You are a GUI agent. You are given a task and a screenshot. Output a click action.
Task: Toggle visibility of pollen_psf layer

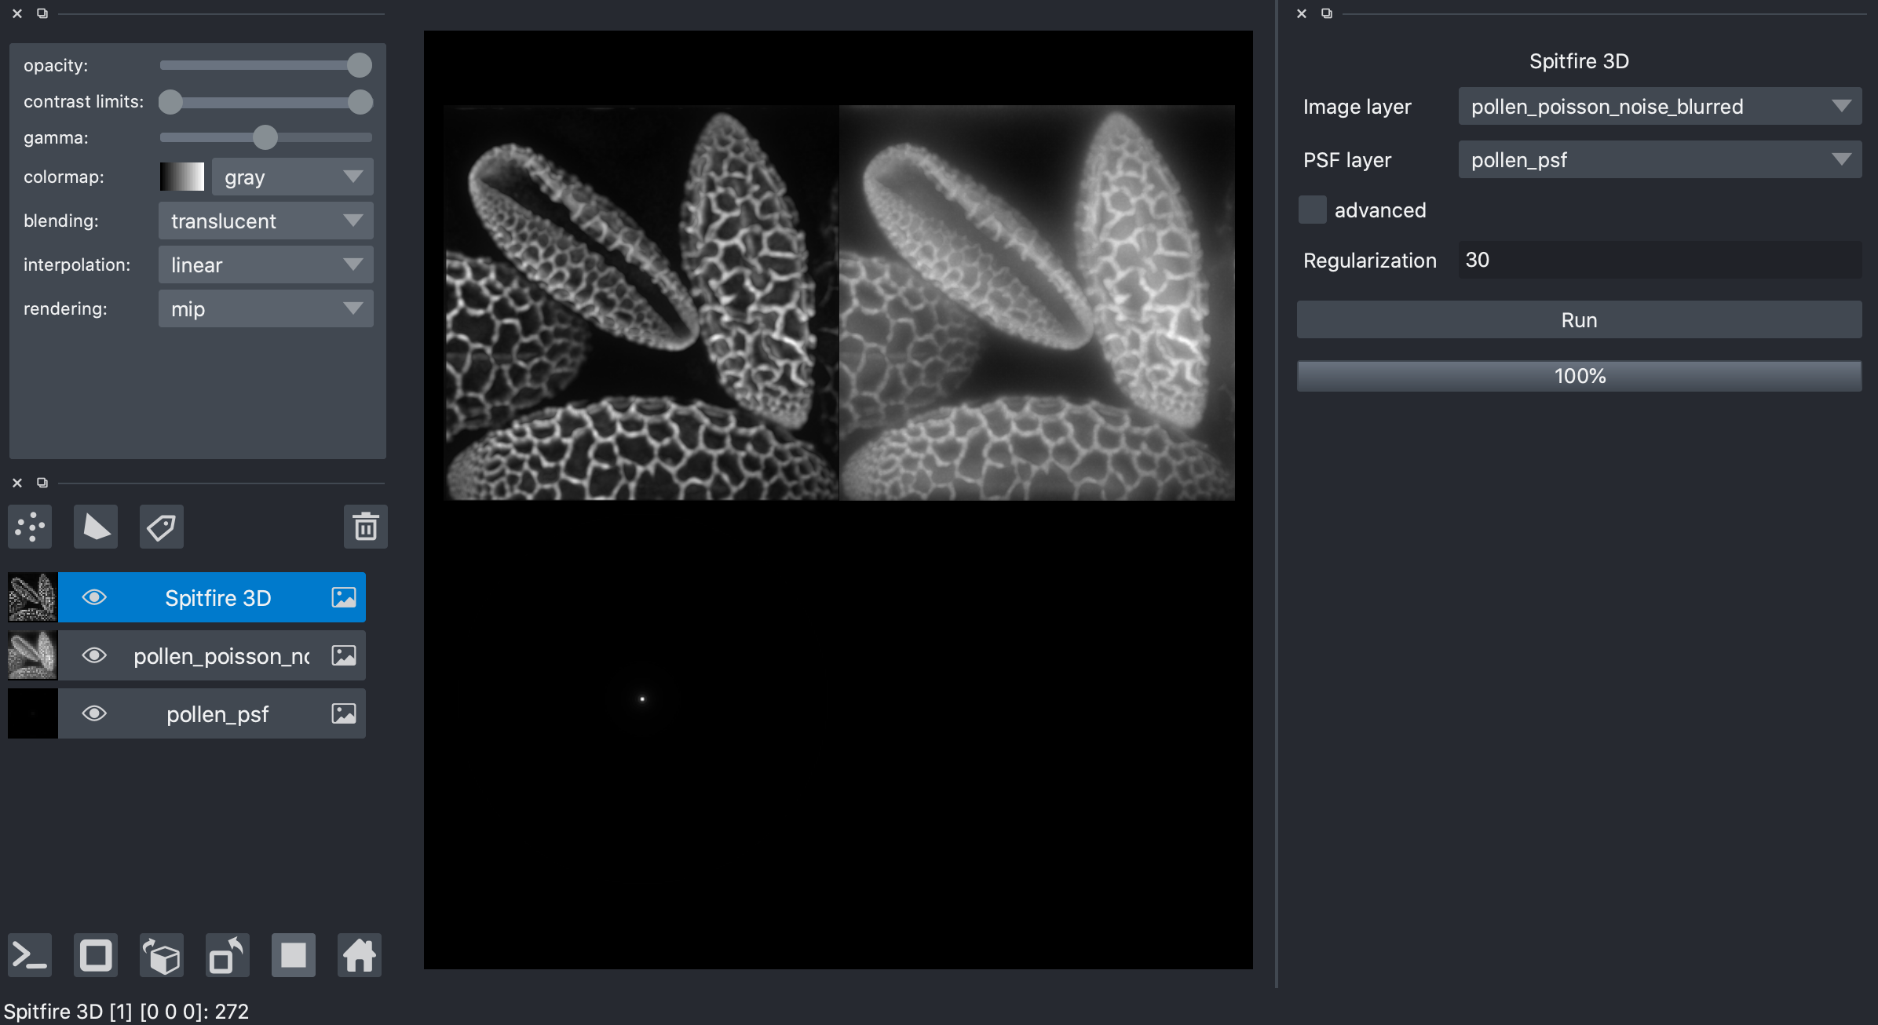pos(94,713)
